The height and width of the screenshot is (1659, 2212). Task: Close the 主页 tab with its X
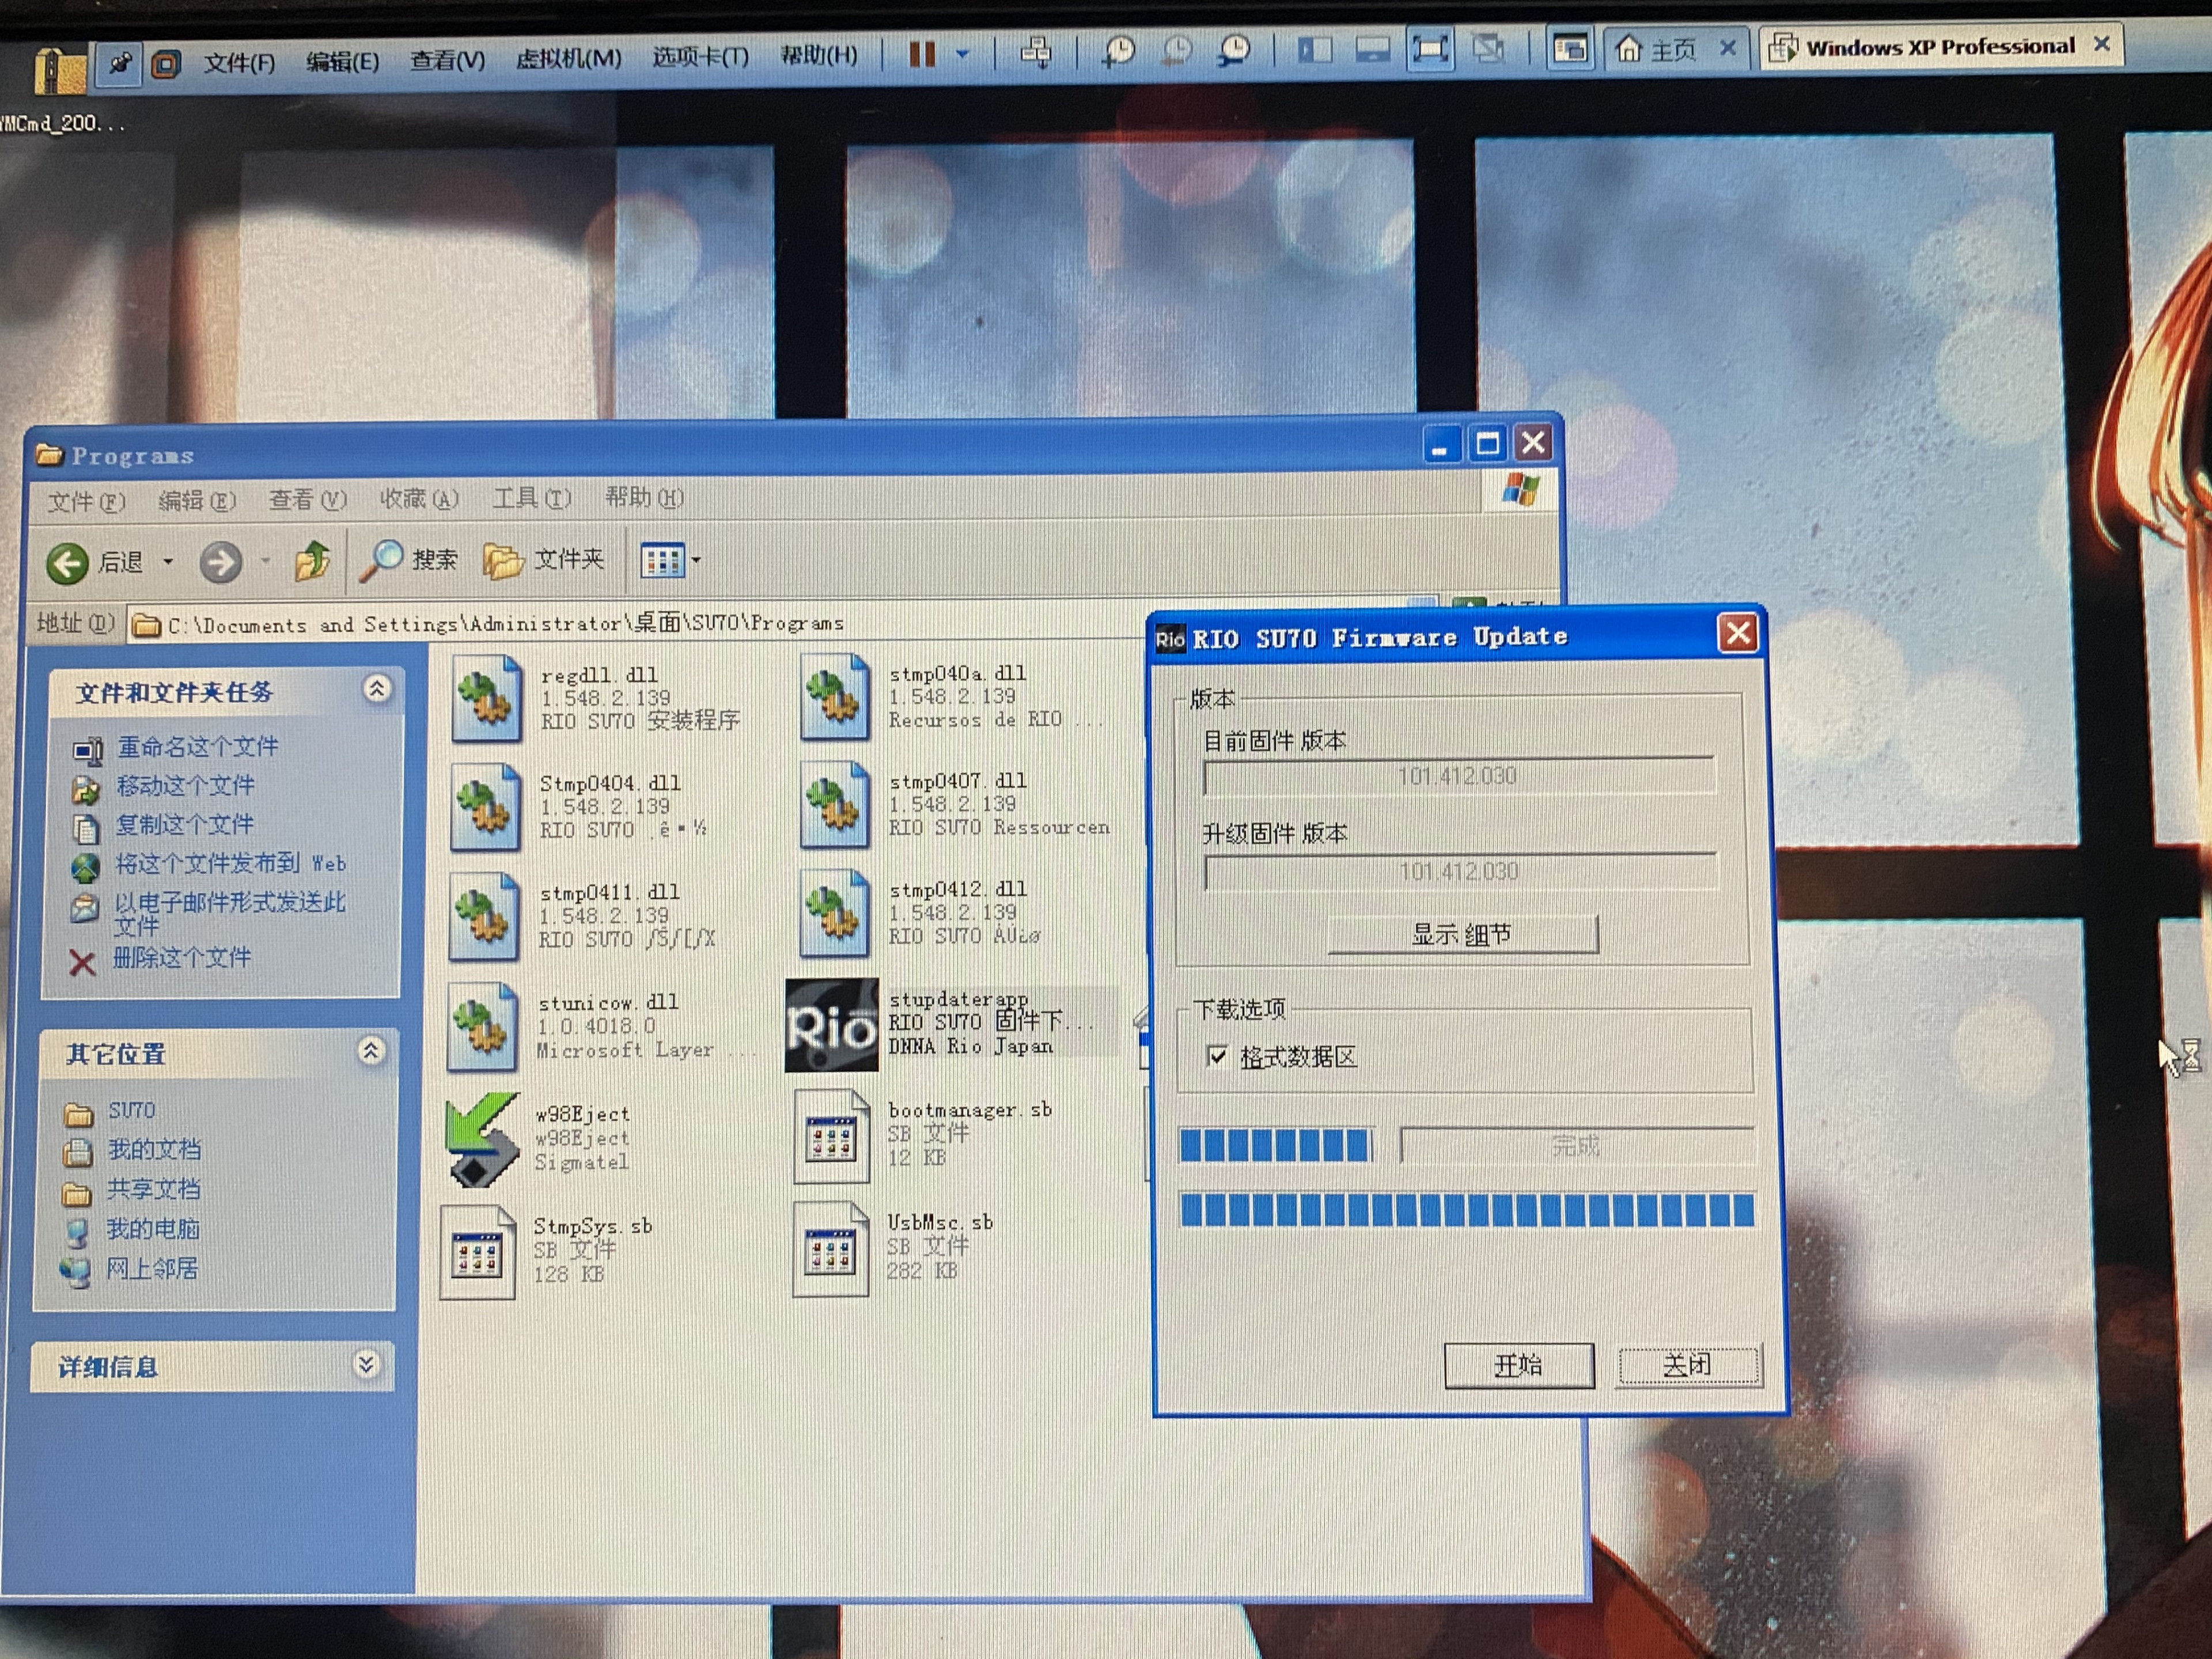coord(1727,47)
